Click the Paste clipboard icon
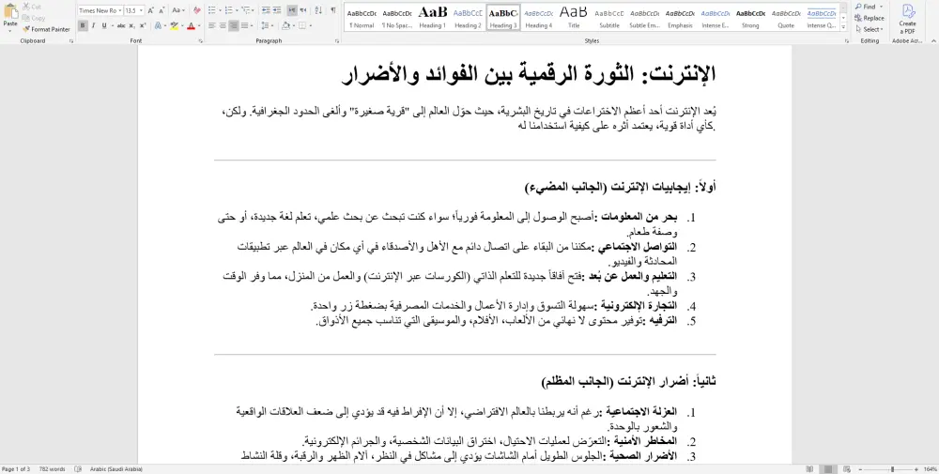 [x=10, y=12]
